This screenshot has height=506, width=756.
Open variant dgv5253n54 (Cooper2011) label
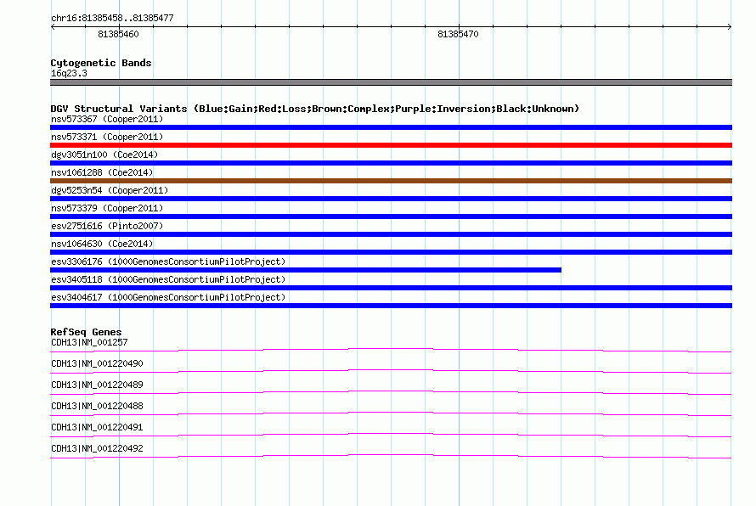[x=110, y=190]
